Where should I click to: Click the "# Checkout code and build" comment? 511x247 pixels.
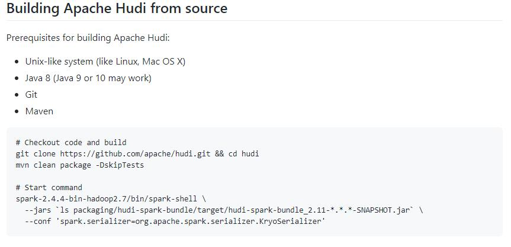[71, 143]
